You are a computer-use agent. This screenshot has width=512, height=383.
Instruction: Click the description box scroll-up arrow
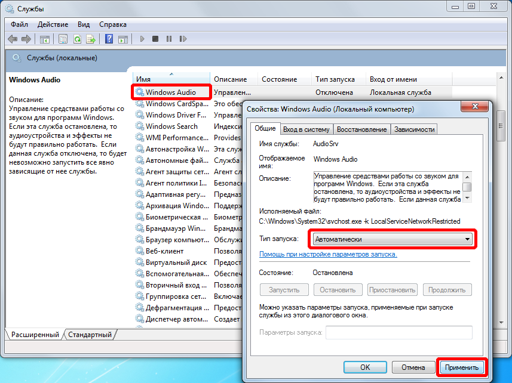pyautogui.click(x=468, y=177)
